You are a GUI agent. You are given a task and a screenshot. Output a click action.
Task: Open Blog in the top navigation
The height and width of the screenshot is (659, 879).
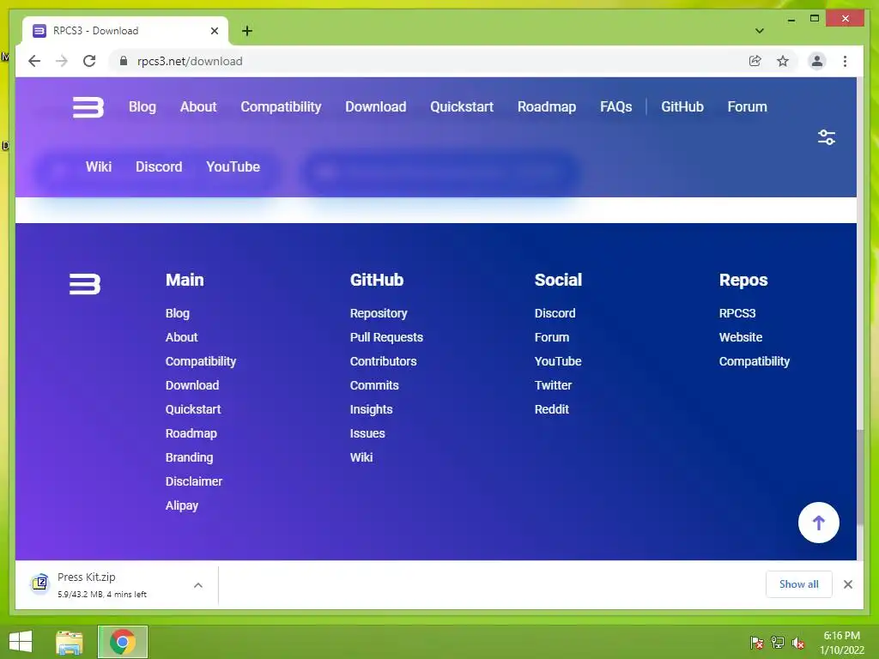[x=142, y=106]
